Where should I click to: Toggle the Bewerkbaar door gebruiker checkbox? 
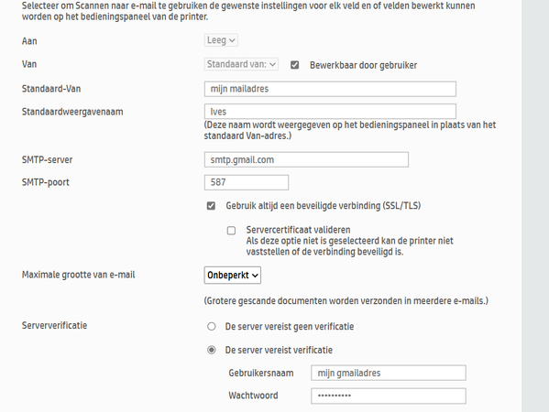coord(295,65)
